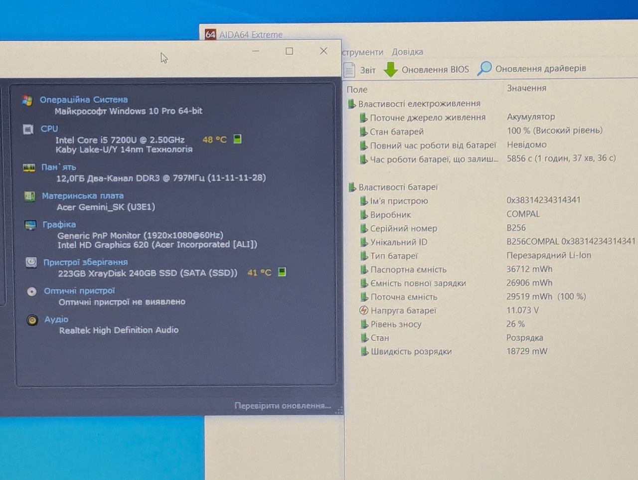
Task: Open the Операційна Система section
Action: (84, 100)
